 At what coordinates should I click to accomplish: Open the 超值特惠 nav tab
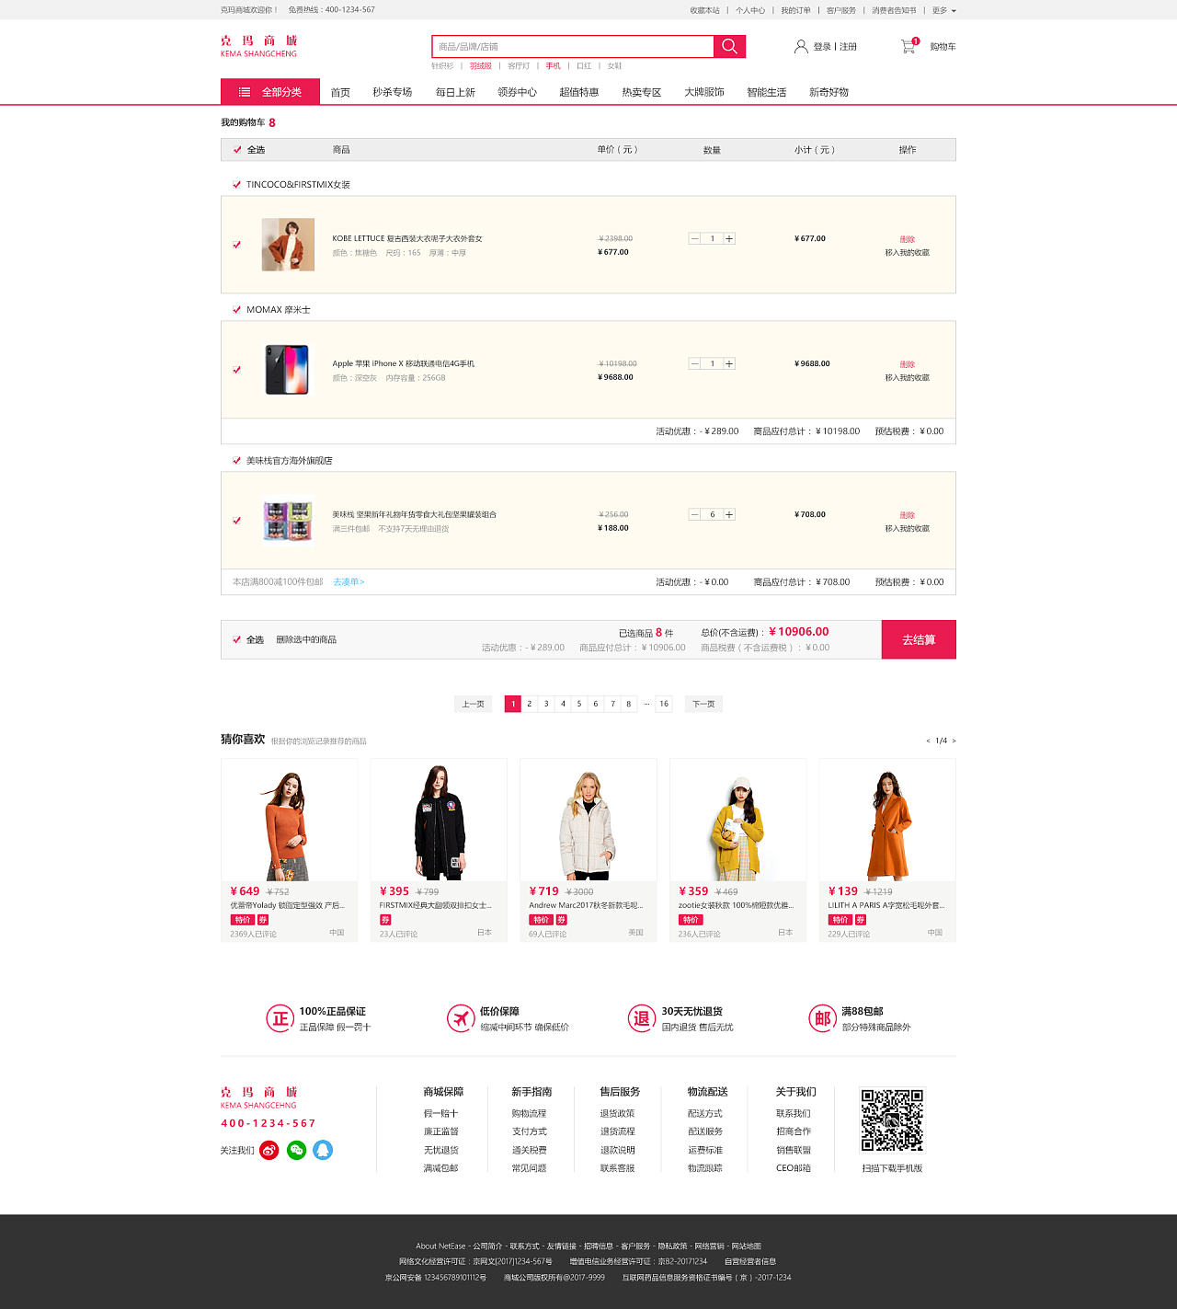tap(579, 92)
